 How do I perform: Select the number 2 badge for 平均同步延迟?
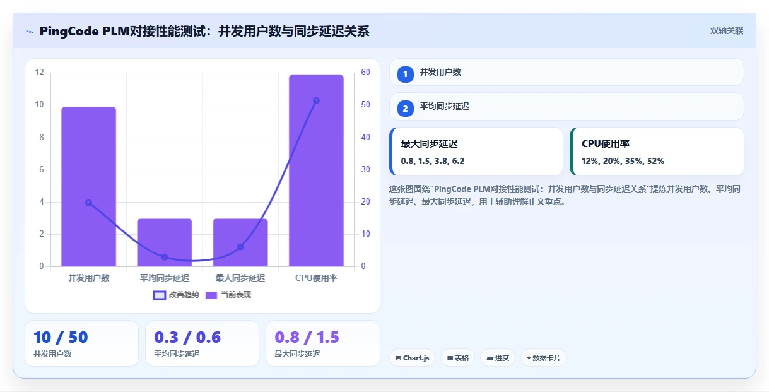tap(405, 109)
